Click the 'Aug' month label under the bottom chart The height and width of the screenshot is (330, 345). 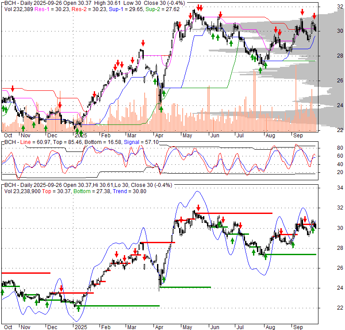270,327
